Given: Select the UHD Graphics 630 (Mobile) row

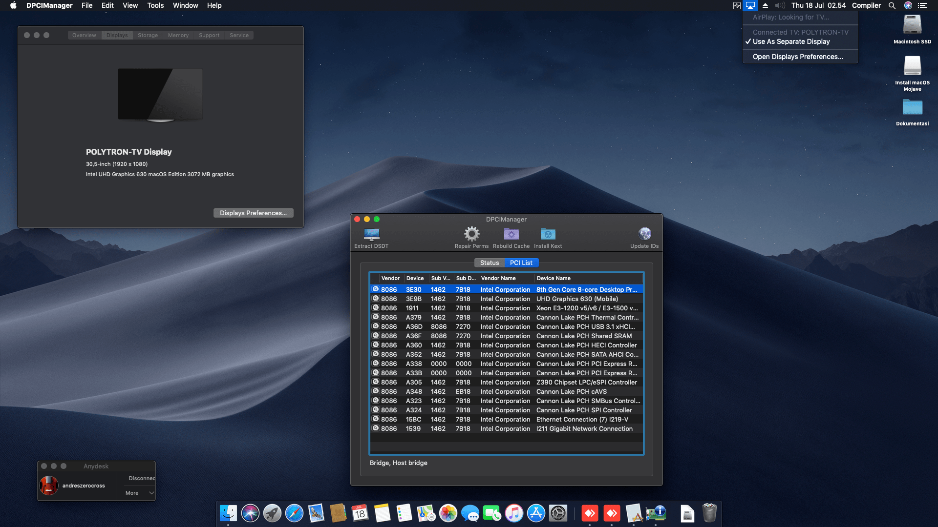Looking at the screenshot, I should coord(507,299).
